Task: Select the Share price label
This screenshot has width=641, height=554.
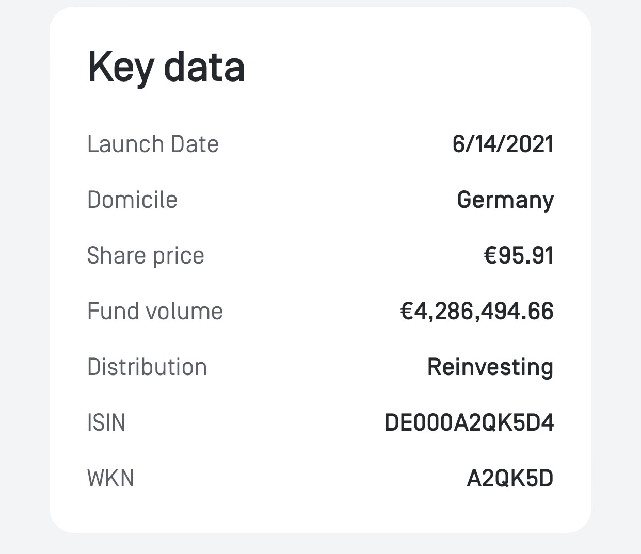Action: [x=146, y=256]
